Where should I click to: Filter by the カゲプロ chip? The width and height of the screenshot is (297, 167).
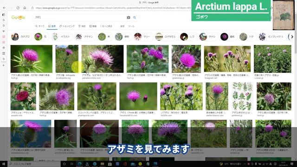point(21,37)
